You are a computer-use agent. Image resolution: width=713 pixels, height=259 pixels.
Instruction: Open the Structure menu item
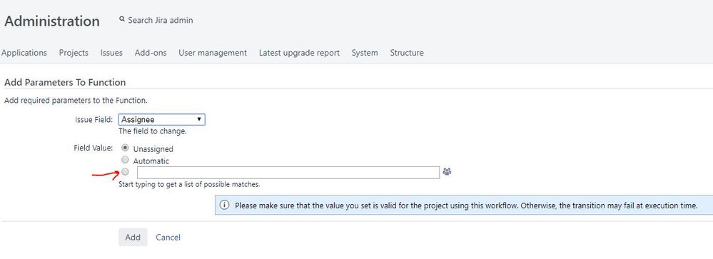click(x=407, y=53)
